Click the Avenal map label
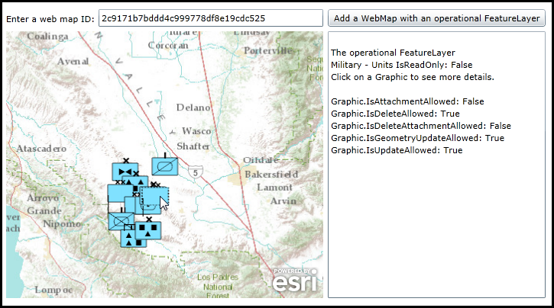This screenshot has height=308, width=554. (x=73, y=61)
